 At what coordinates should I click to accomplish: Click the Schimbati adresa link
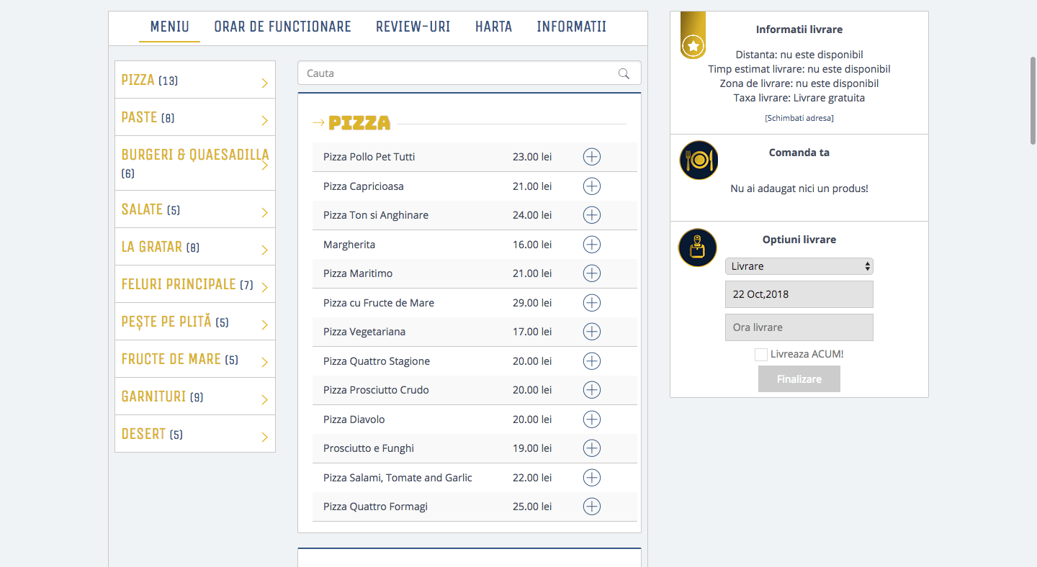click(x=799, y=118)
